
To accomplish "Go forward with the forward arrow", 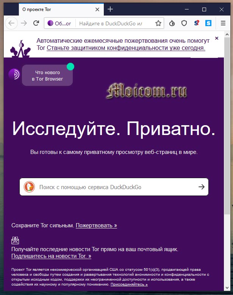I will (x=24, y=23).
